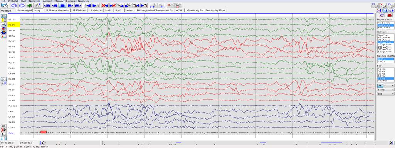Open the Nastavení menu
This screenshot has width=395, height=148.
click(x=34, y=1)
